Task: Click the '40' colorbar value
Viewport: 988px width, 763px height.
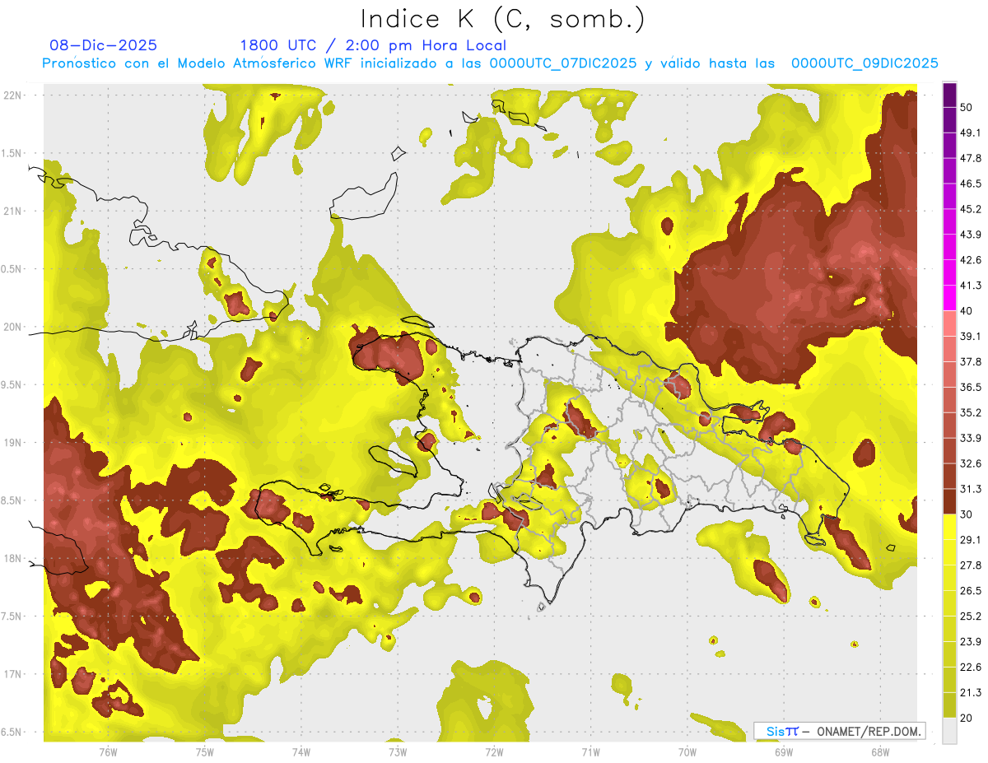Action: 967,311
